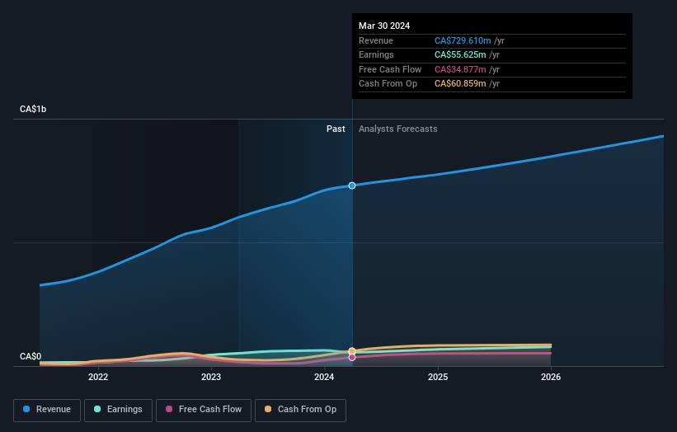This screenshot has width=677, height=432.
Task: Click the blue Revenue data point marker
Action: click(352, 185)
